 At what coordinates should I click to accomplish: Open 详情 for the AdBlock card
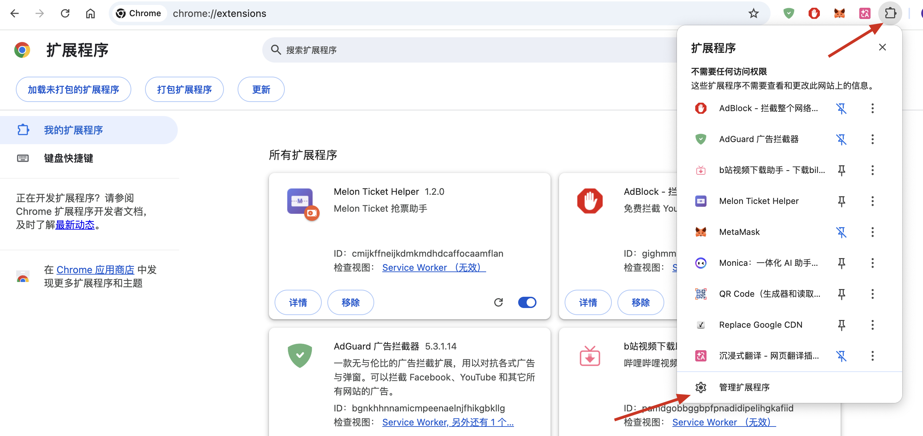(x=588, y=302)
